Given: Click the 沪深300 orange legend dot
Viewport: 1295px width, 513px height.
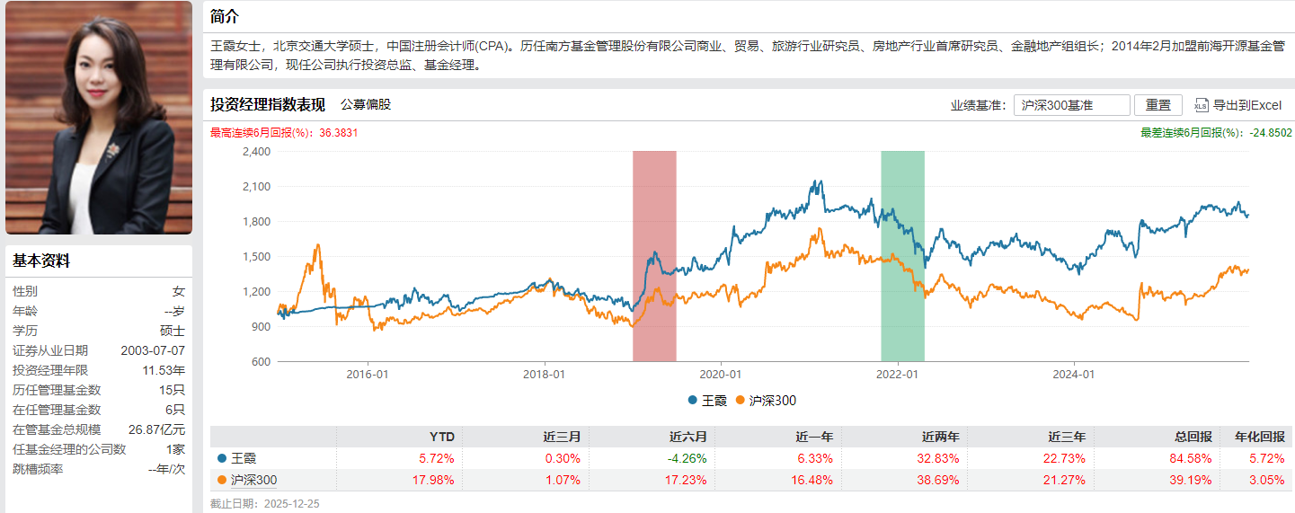Looking at the screenshot, I should (741, 401).
